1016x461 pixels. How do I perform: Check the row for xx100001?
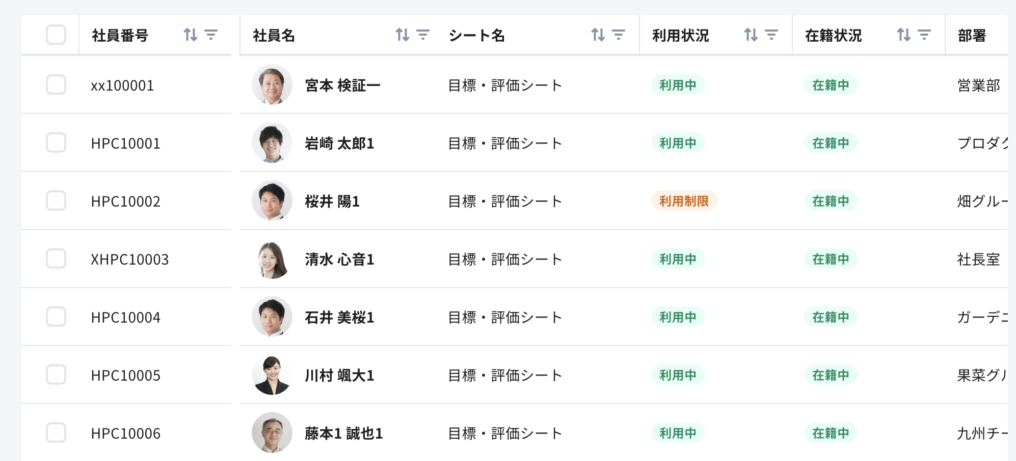[x=56, y=84]
